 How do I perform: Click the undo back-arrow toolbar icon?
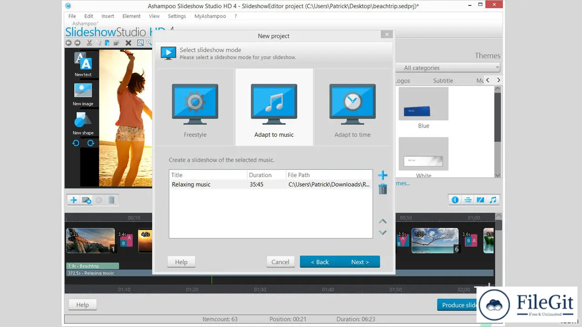pyautogui.click(x=69, y=43)
